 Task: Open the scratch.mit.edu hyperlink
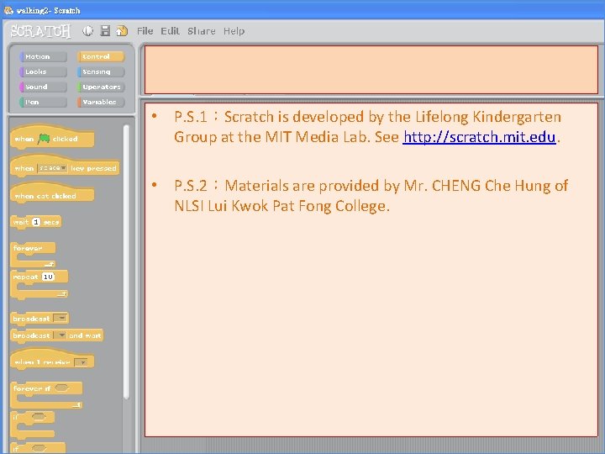click(x=479, y=137)
